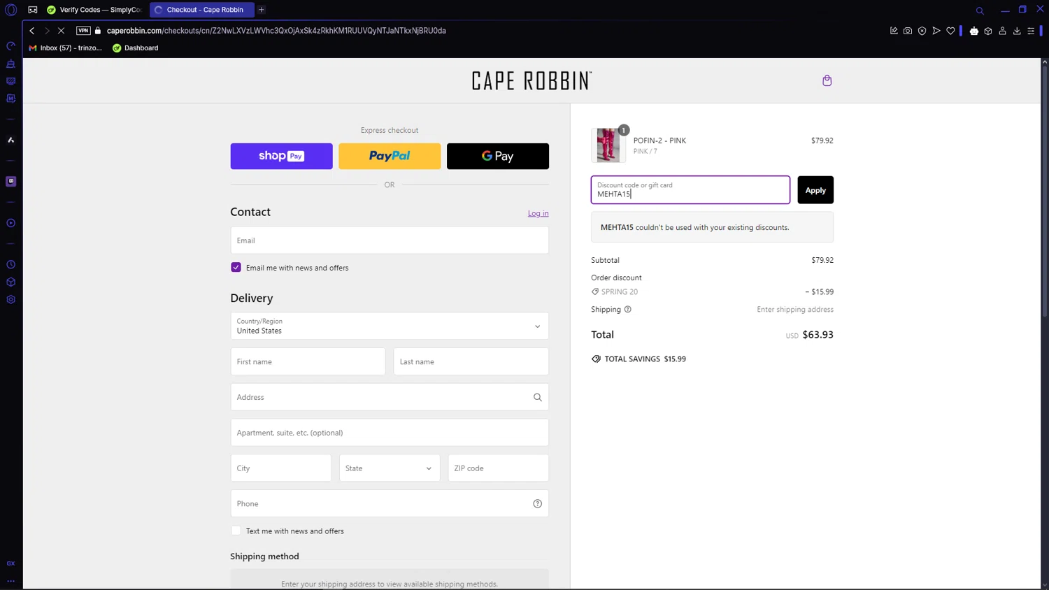Open the pinboard edit icon in toolbar

click(x=894, y=31)
